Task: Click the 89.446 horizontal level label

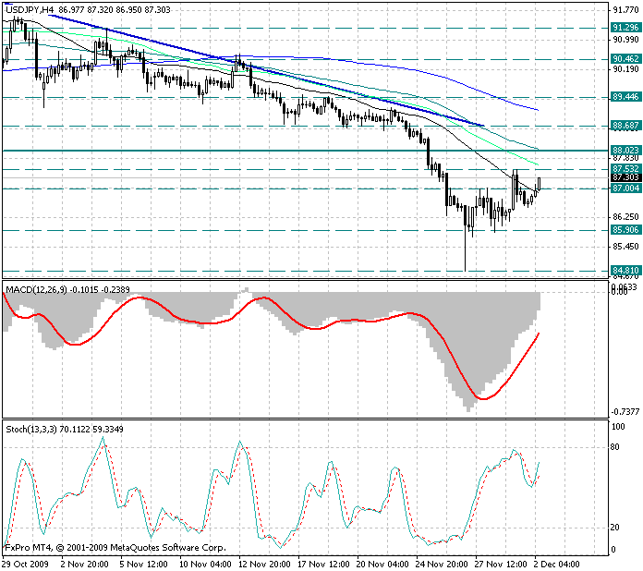Action: [x=625, y=96]
